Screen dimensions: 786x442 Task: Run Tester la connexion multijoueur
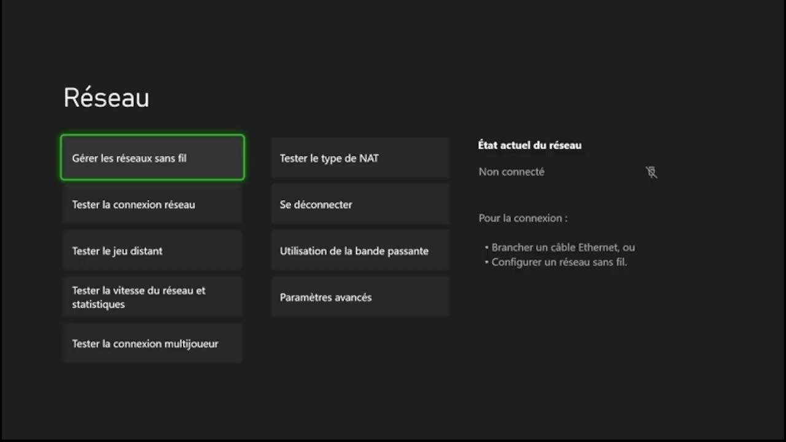coord(152,343)
